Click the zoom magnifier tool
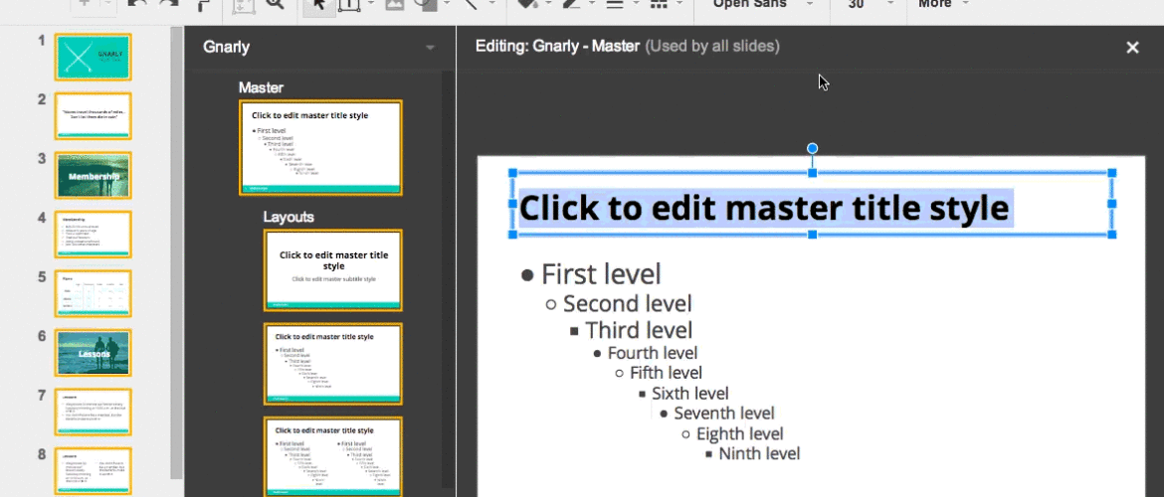 (275, 5)
